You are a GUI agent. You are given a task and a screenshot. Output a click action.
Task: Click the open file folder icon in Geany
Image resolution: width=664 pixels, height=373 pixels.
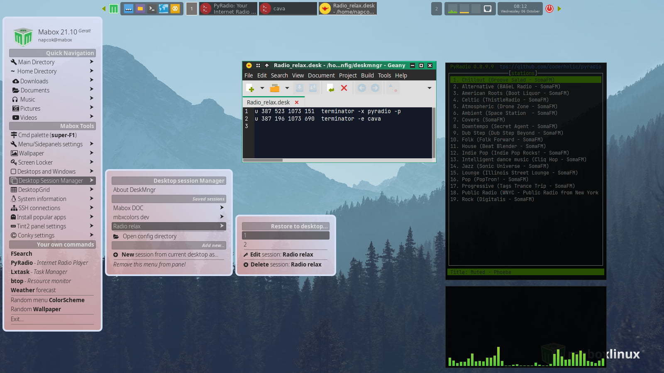[x=274, y=88]
